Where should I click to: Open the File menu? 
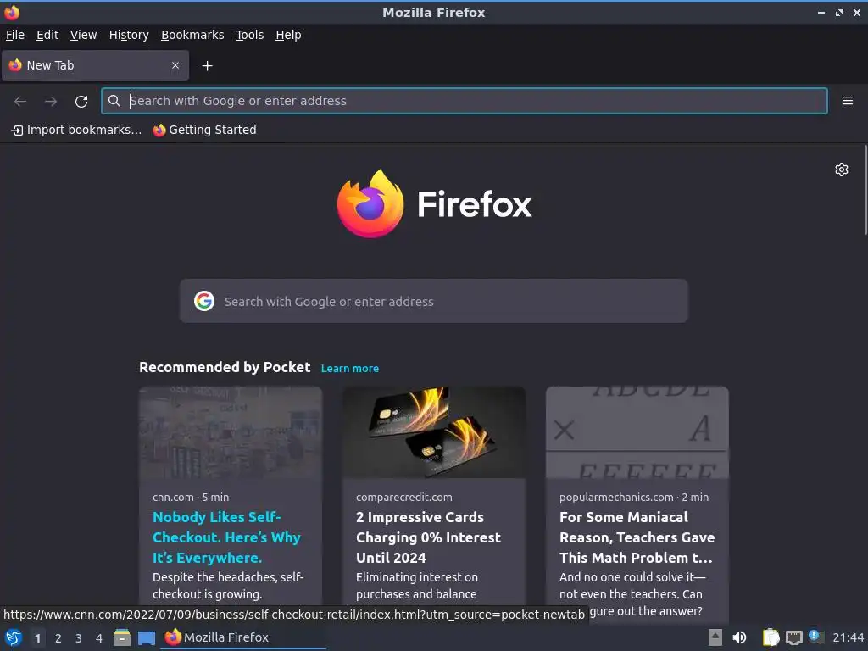15,35
